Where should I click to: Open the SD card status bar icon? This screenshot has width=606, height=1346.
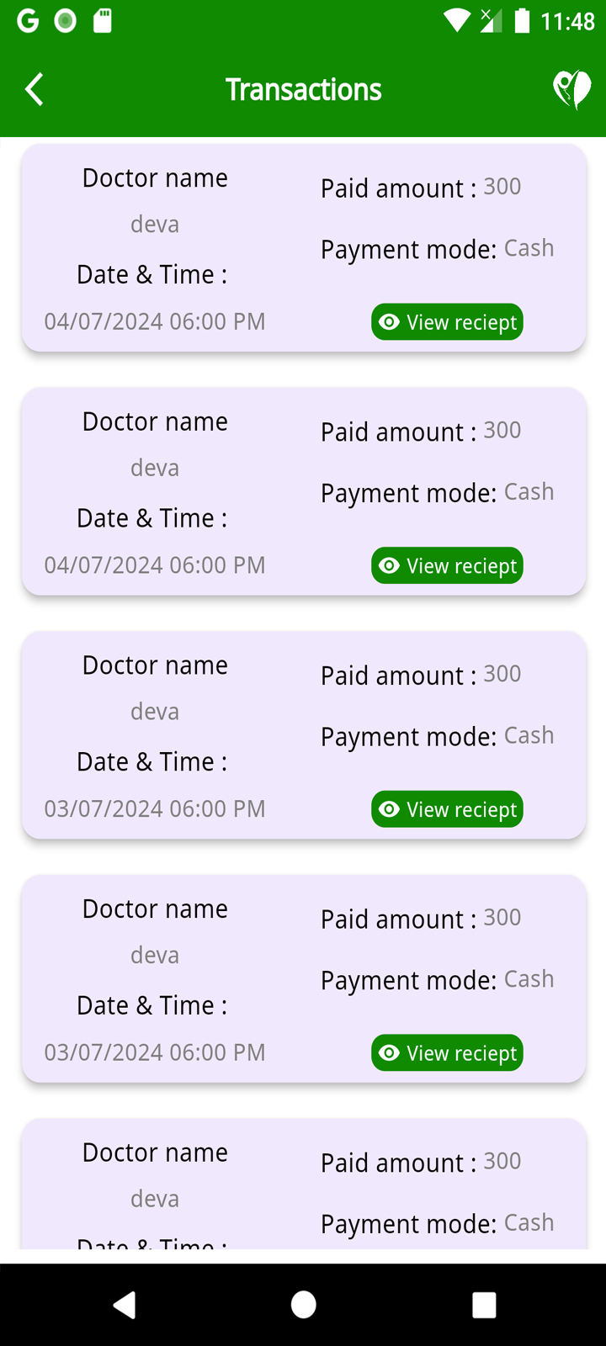pyautogui.click(x=102, y=21)
